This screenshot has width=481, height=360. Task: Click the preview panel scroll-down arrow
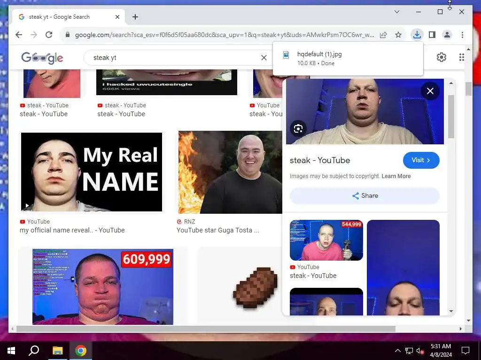(451, 311)
